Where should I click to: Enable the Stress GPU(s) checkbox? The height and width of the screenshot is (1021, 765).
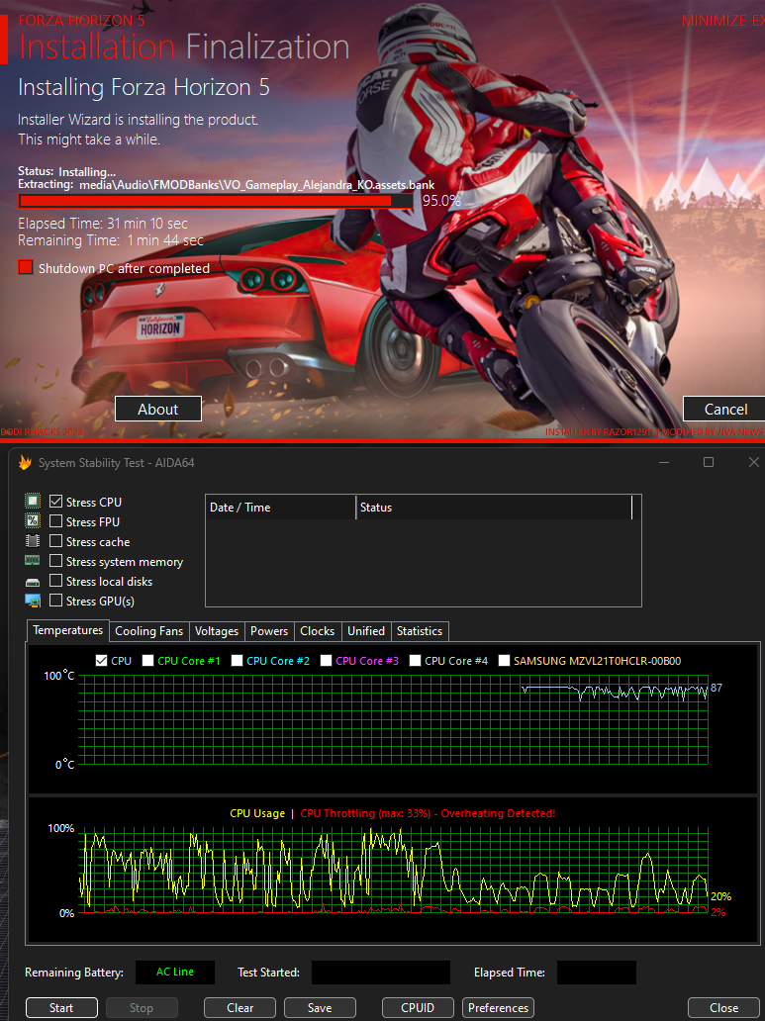coord(56,601)
